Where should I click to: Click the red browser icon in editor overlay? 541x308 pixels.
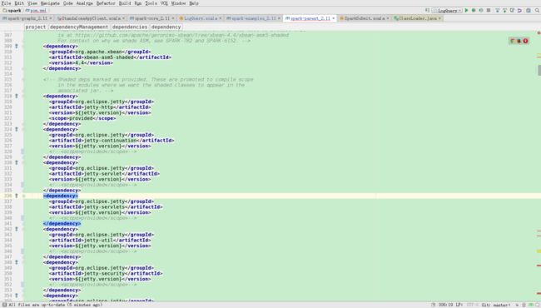coord(525,41)
